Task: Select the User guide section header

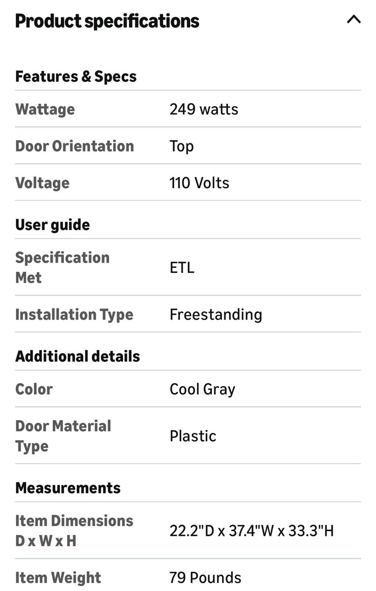Action: pos(53,225)
